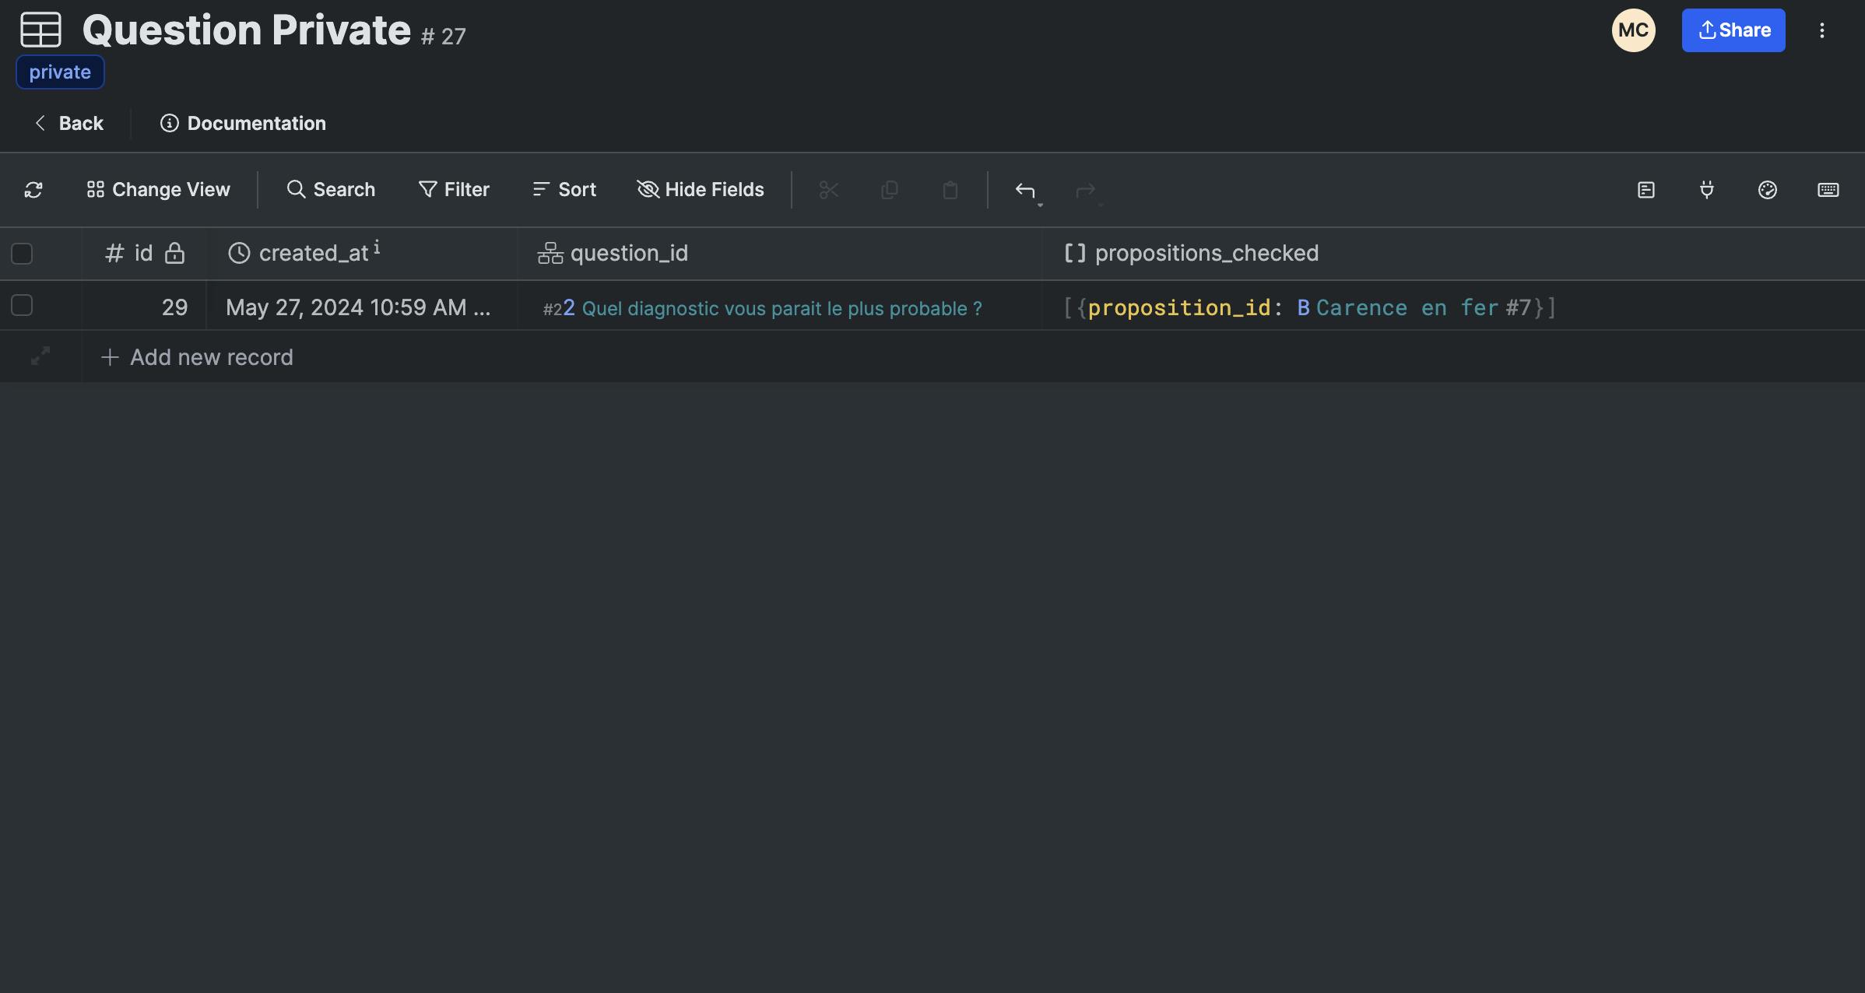Screen dimensions: 1865x993
Task: Click the created_at column header
Action: [362, 254]
